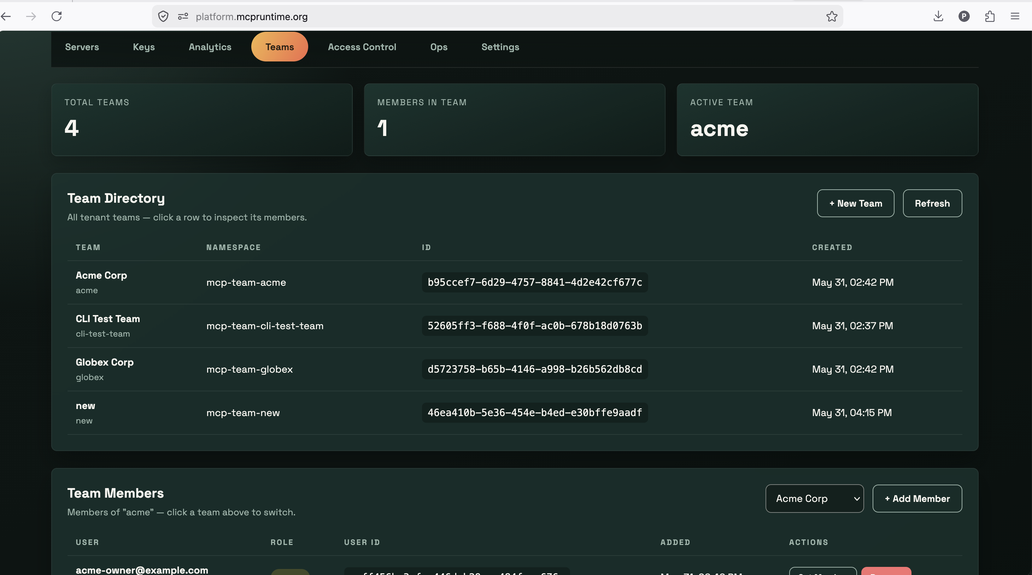Click namespace mcp-team-cli-test-team
The width and height of the screenshot is (1032, 575).
pos(265,326)
